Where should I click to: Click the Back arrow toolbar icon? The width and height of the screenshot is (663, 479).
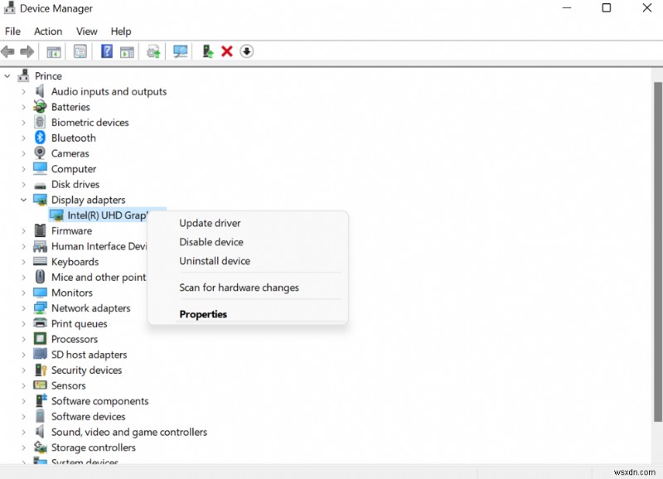[7, 51]
